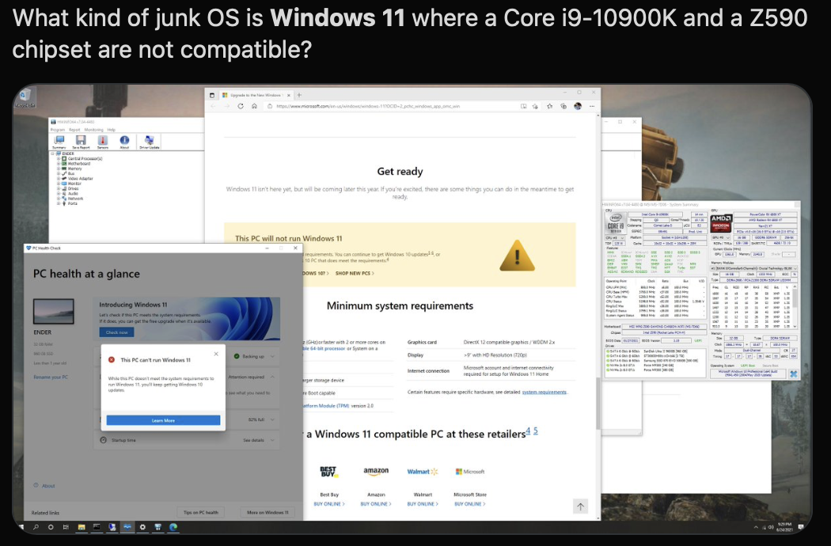The height and width of the screenshot is (546, 831).
Task: Click the Edge tab actions icon
Action: click(212, 96)
